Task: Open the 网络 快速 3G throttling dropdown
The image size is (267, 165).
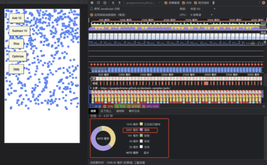Action: 203,9
